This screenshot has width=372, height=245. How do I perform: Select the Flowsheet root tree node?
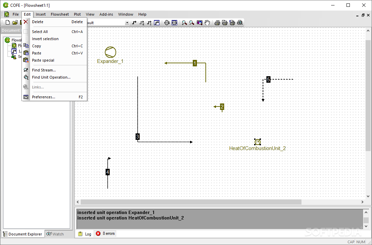pyautogui.click(x=13, y=40)
